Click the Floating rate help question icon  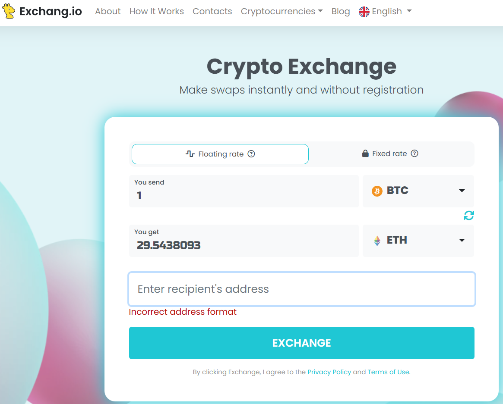coord(251,154)
